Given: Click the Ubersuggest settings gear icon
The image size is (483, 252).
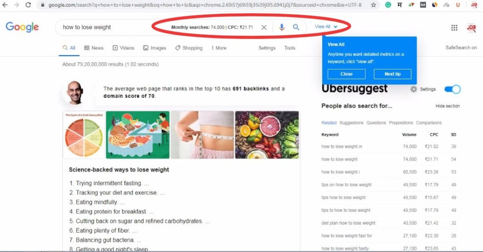Looking at the screenshot, I should tap(414, 89).
